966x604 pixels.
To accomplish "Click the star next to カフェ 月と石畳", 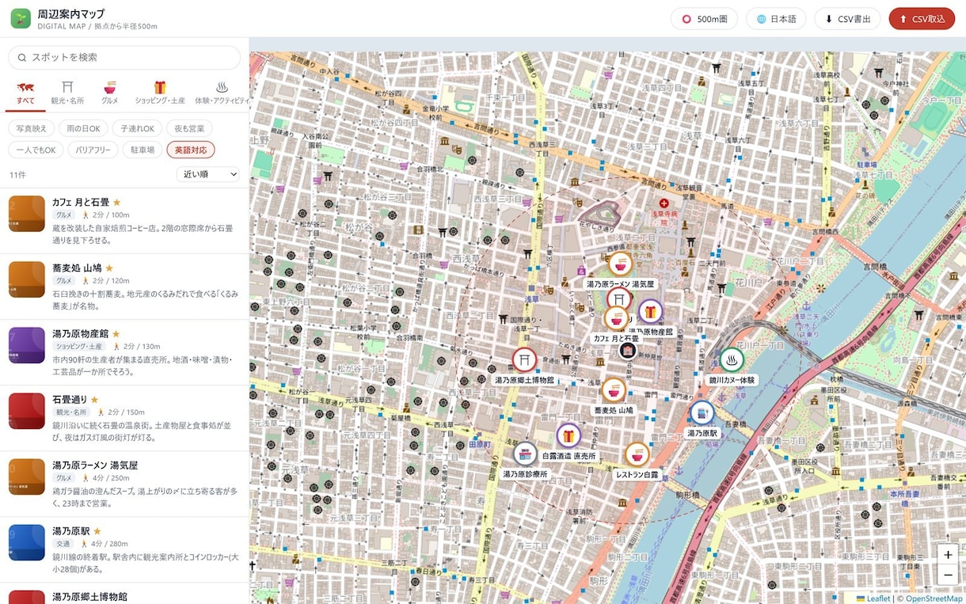I will [117, 203].
